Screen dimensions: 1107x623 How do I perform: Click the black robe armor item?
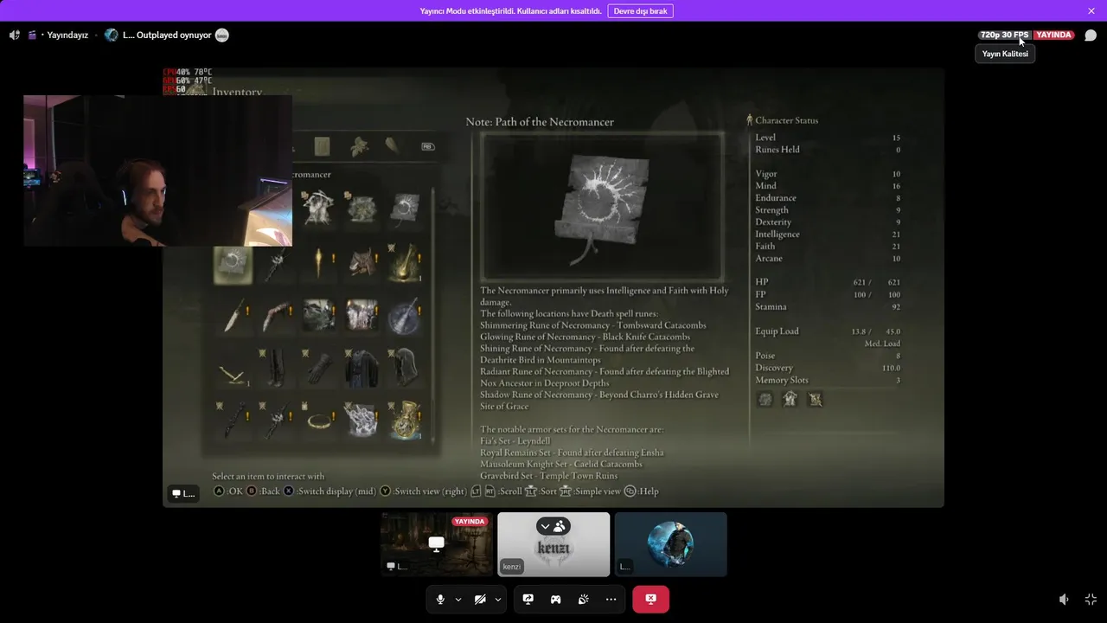(362, 368)
